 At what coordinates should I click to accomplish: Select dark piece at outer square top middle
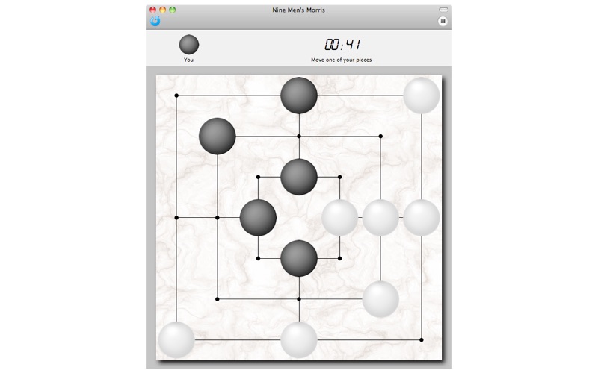pos(299,95)
